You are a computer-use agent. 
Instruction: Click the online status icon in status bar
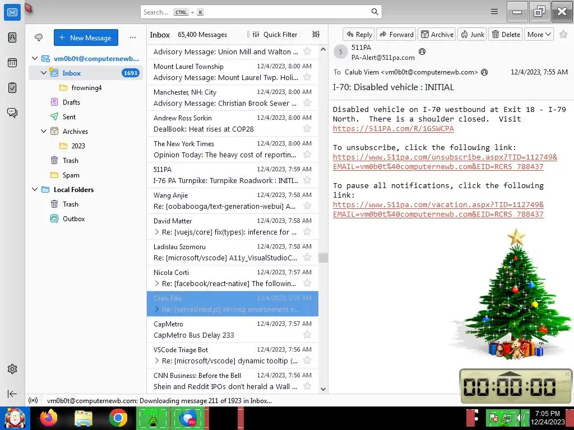33,400
